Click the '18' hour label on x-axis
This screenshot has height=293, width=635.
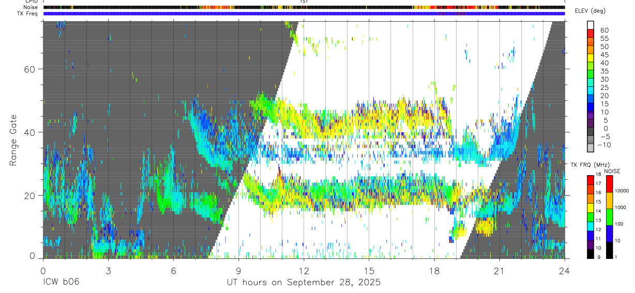[434, 270]
